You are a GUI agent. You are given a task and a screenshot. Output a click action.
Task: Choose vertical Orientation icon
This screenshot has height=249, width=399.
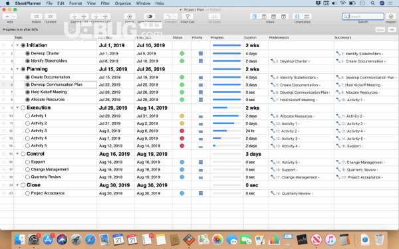tap(297, 17)
